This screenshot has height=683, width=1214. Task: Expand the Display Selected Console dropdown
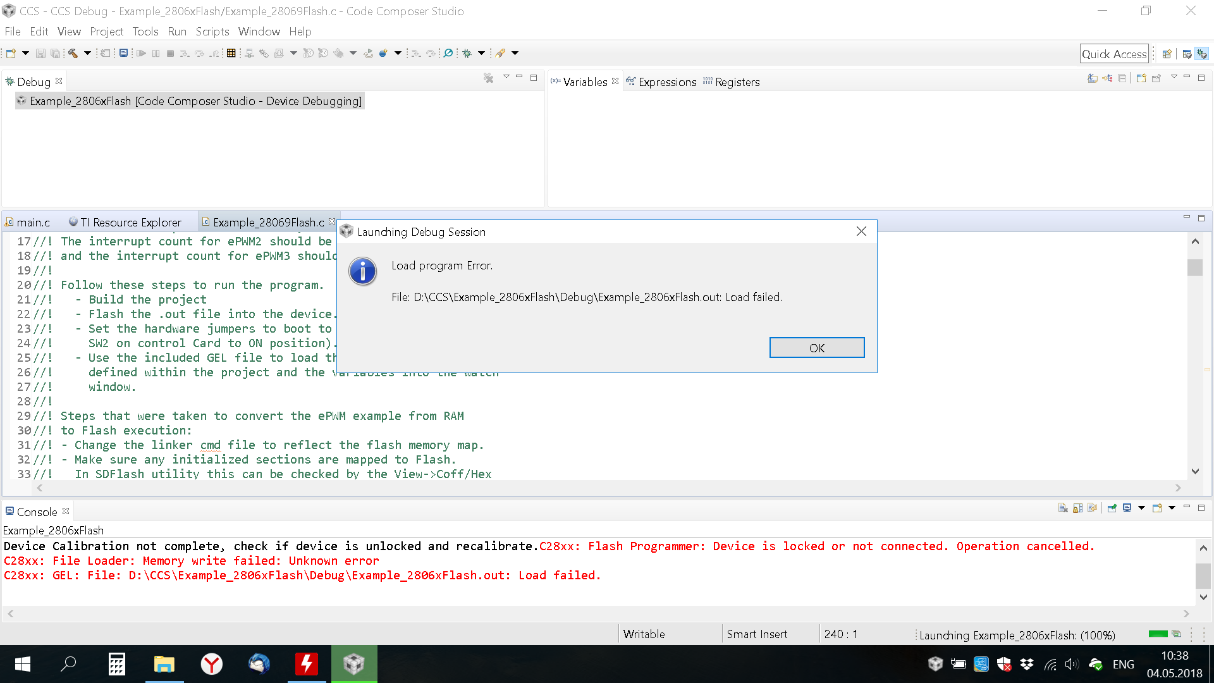(x=1141, y=508)
